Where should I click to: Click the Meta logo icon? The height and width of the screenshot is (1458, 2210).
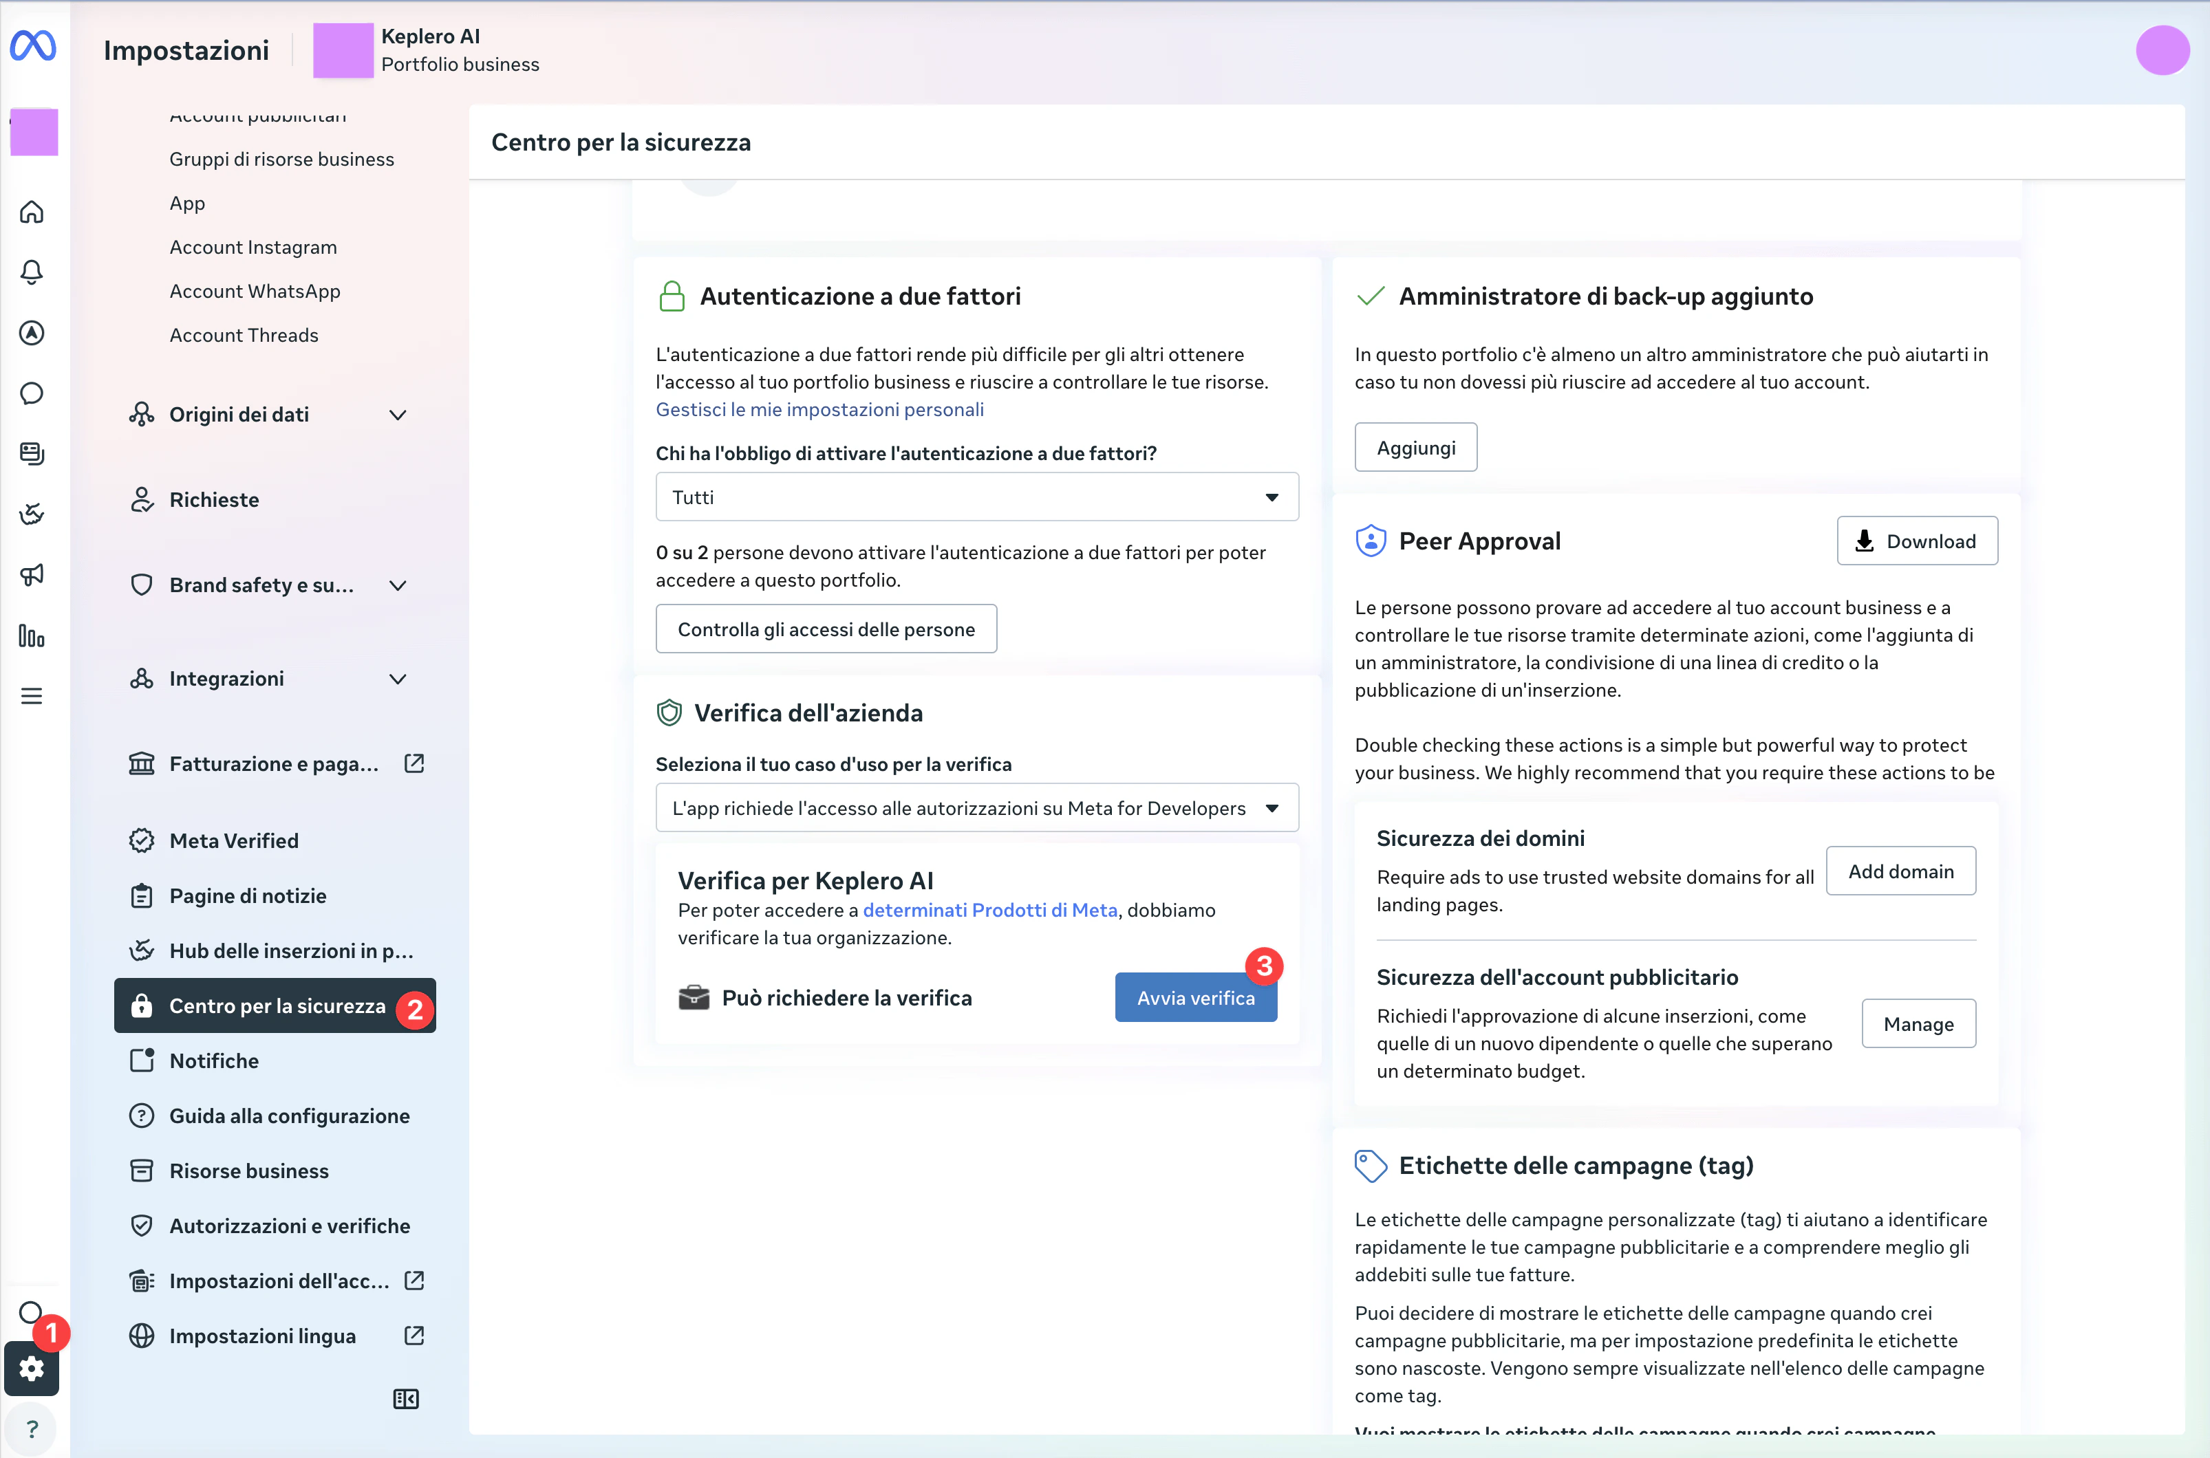(34, 45)
